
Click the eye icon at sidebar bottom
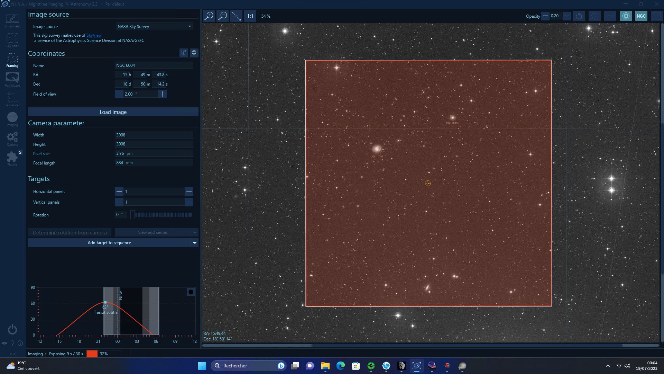(4, 343)
